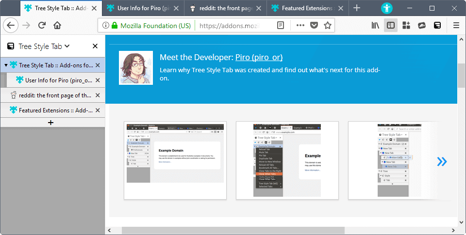The height and width of the screenshot is (235, 466).
Task: Reload the current page
Action: tap(42, 26)
